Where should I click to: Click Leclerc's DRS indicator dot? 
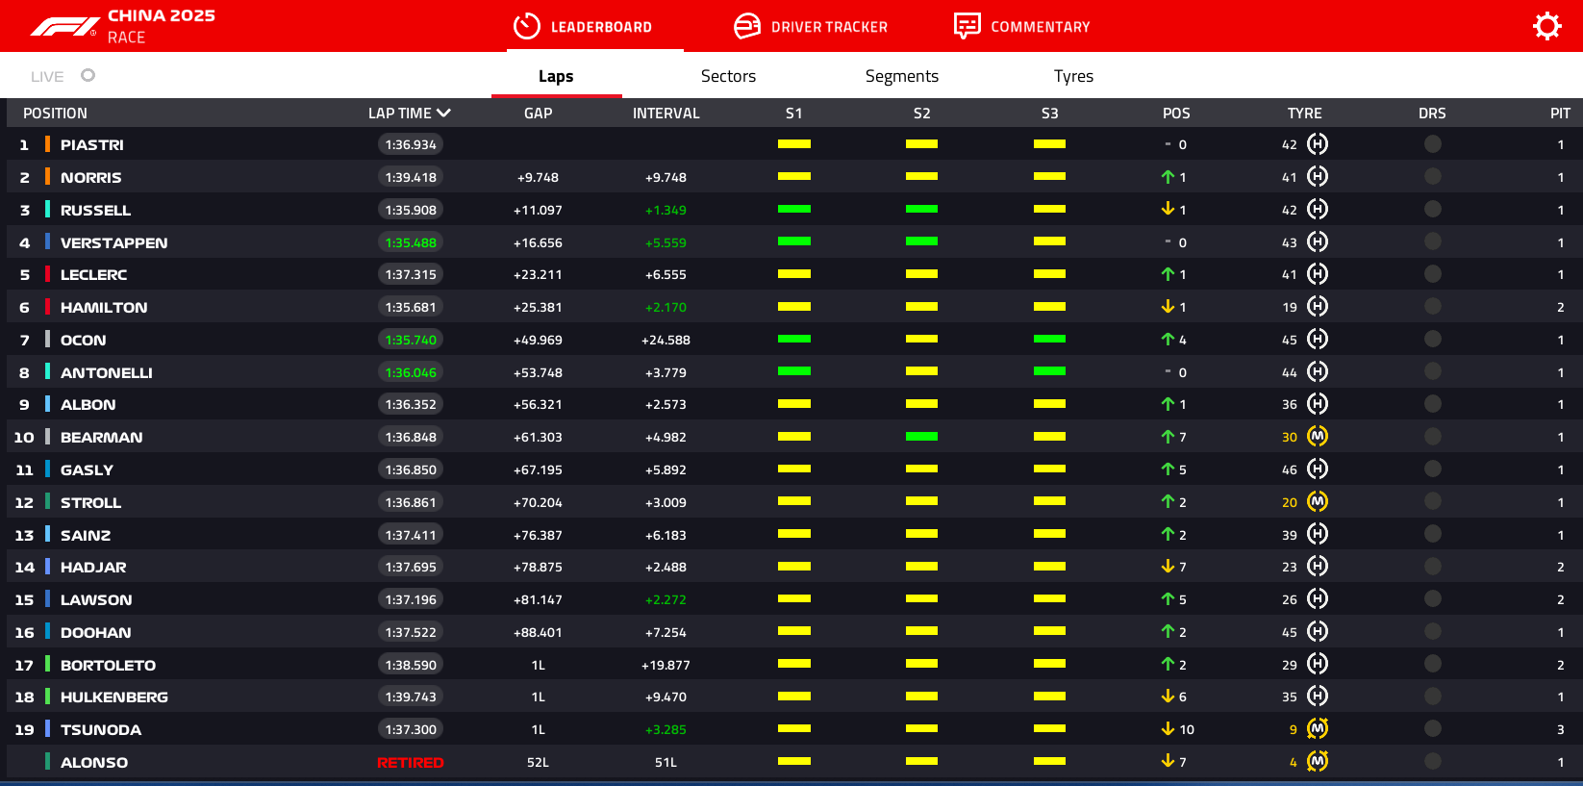pyautogui.click(x=1433, y=274)
